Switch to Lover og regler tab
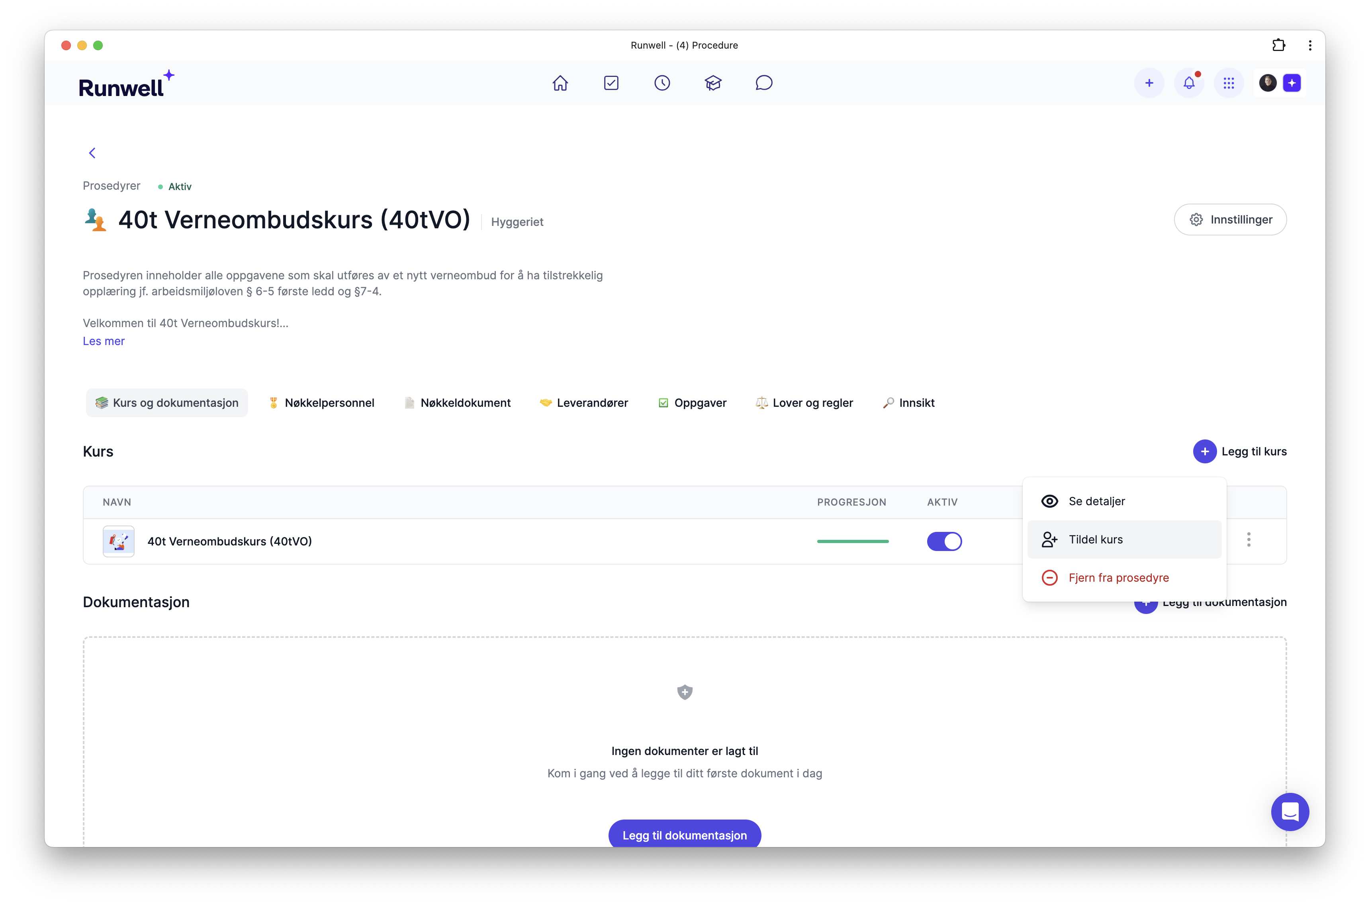This screenshot has width=1370, height=906. pyautogui.click(x=804, y=403)
